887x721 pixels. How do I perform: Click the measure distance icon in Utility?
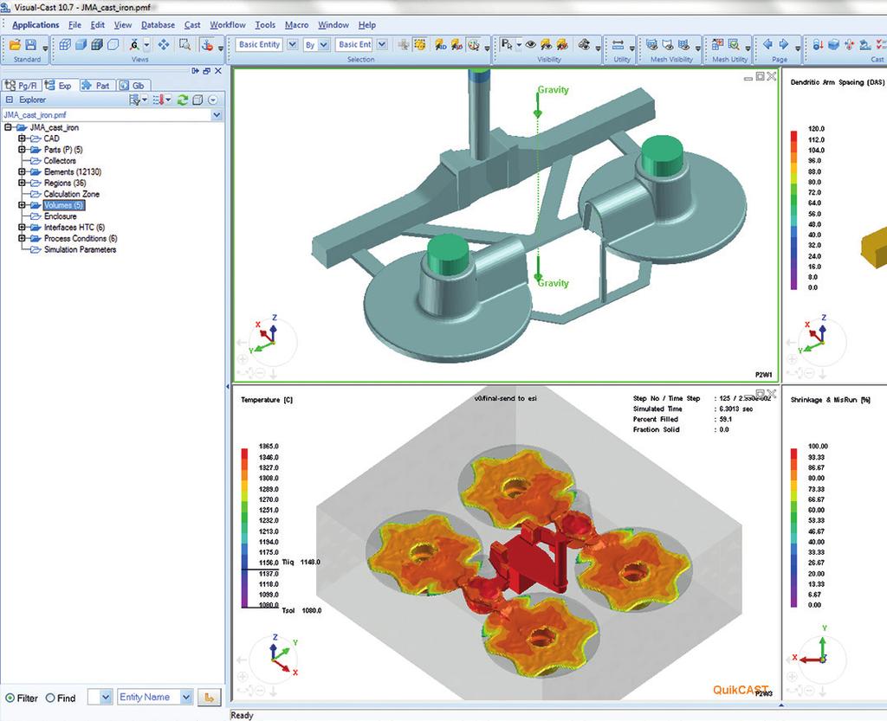(618, 45)
